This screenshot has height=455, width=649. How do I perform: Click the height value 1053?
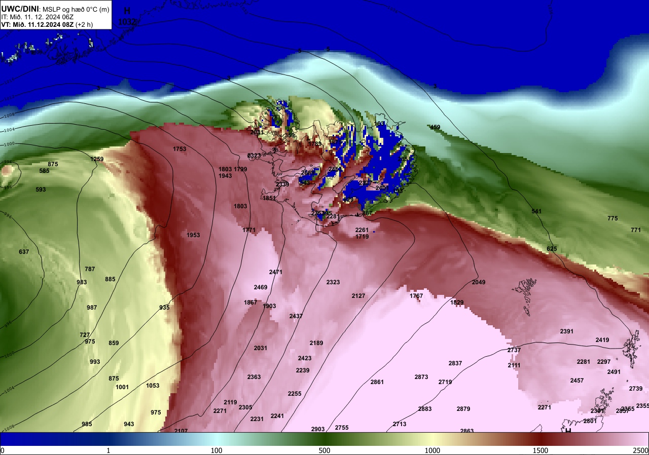[x=153, y=386]
